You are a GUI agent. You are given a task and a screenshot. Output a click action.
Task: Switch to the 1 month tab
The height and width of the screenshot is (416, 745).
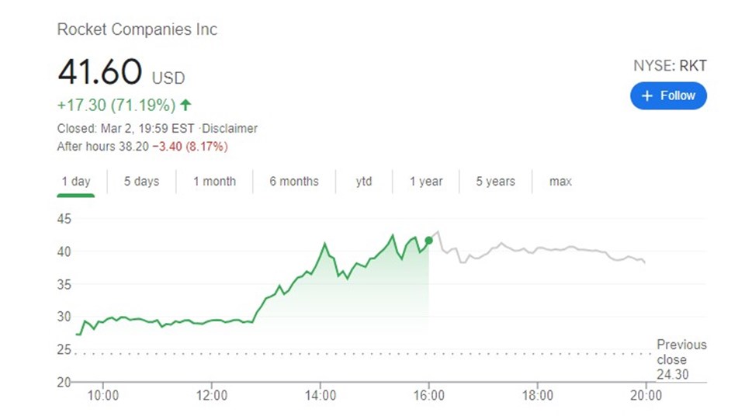(x=214, y=182)
